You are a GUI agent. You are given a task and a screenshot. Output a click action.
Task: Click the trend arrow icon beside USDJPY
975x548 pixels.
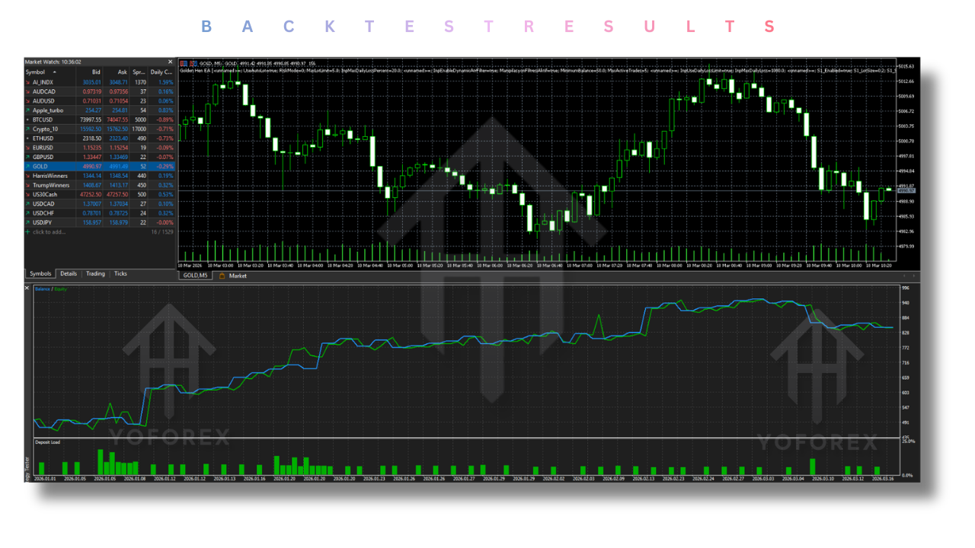28,222
